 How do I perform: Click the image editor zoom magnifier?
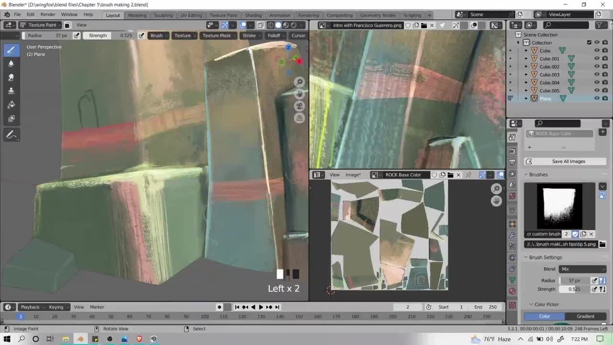point(496,189)
